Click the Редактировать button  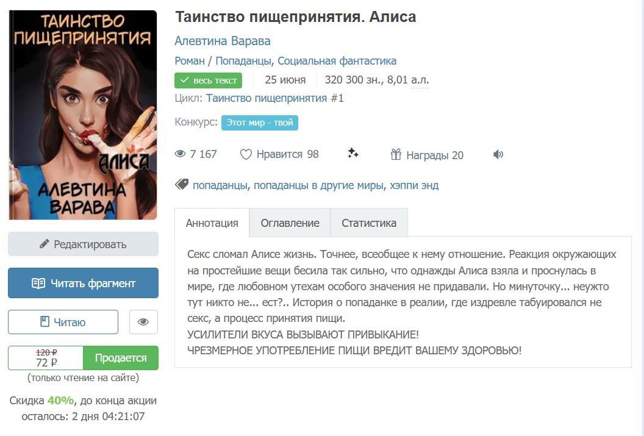point(83,245)
